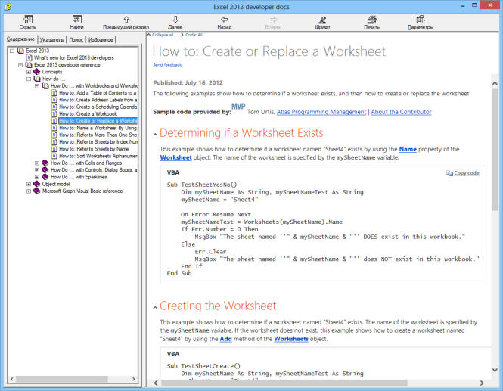Switch to the Содержание (Contents) tab

click(20, 39)
